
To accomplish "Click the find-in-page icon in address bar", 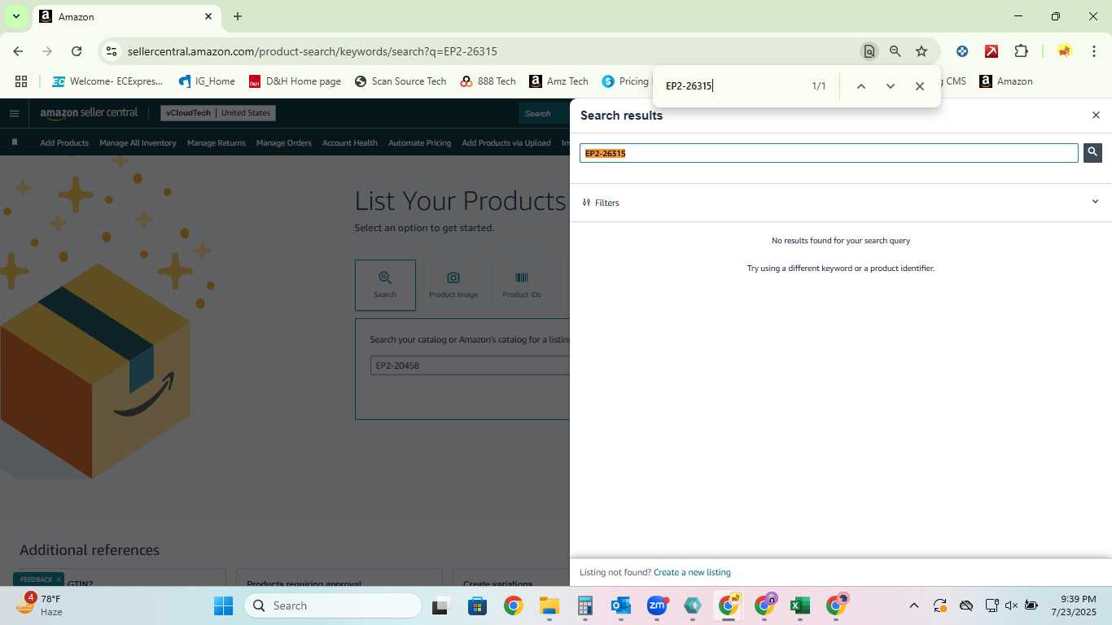I will (x=869, y=51).
